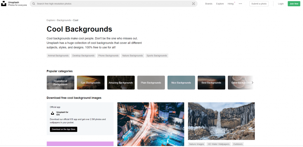This screenshot has height=147, width=303.
Task: Open Plain Backgrounds category card
Action: point(151,83)
